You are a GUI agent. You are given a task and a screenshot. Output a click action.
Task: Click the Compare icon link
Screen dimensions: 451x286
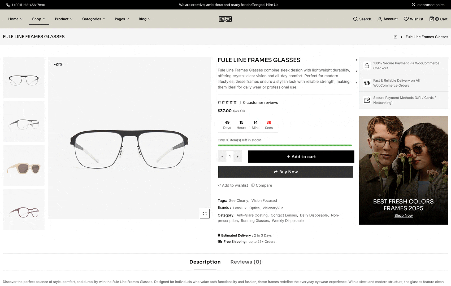click(x=253, y=185)
